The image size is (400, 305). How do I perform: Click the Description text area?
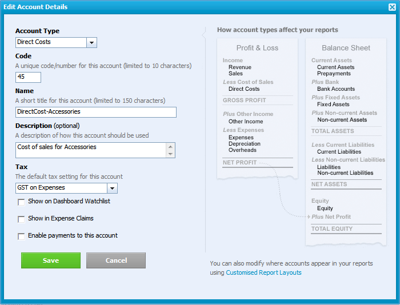[x=91, y=150]
